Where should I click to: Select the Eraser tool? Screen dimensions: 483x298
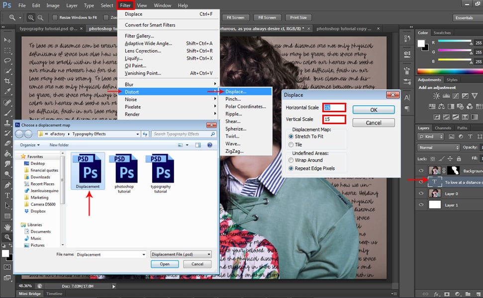(7, 144)
